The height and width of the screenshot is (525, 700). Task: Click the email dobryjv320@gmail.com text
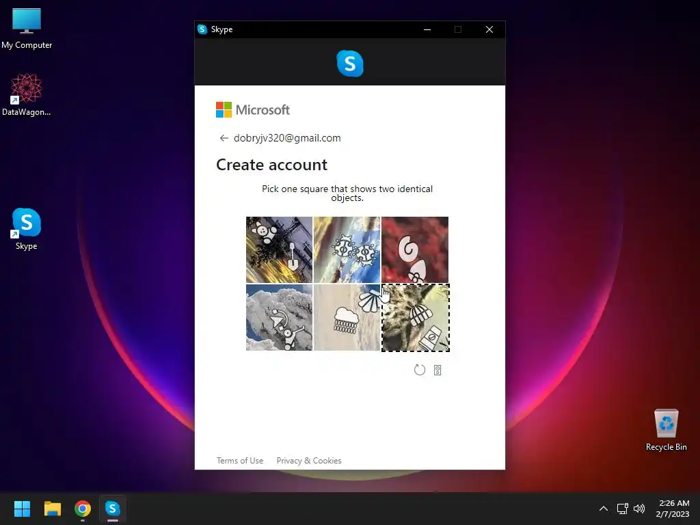point(287,138)
